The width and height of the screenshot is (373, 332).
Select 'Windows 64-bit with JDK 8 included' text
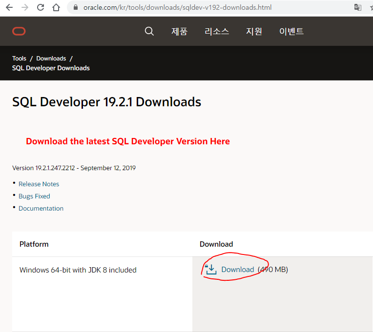(78, 270)
